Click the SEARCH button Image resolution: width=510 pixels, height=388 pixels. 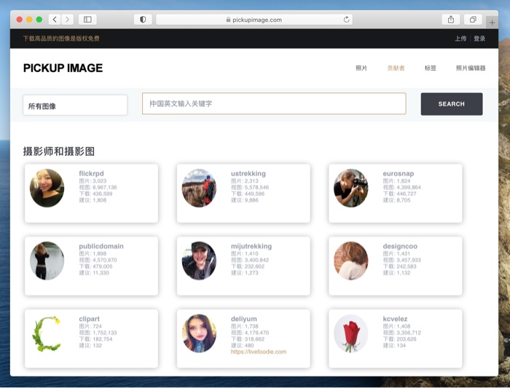coord(452,104)
